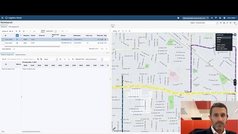The height and width of the screenshot is (134, 238).
Task: Go to the Home page icon
Action: 178,18
